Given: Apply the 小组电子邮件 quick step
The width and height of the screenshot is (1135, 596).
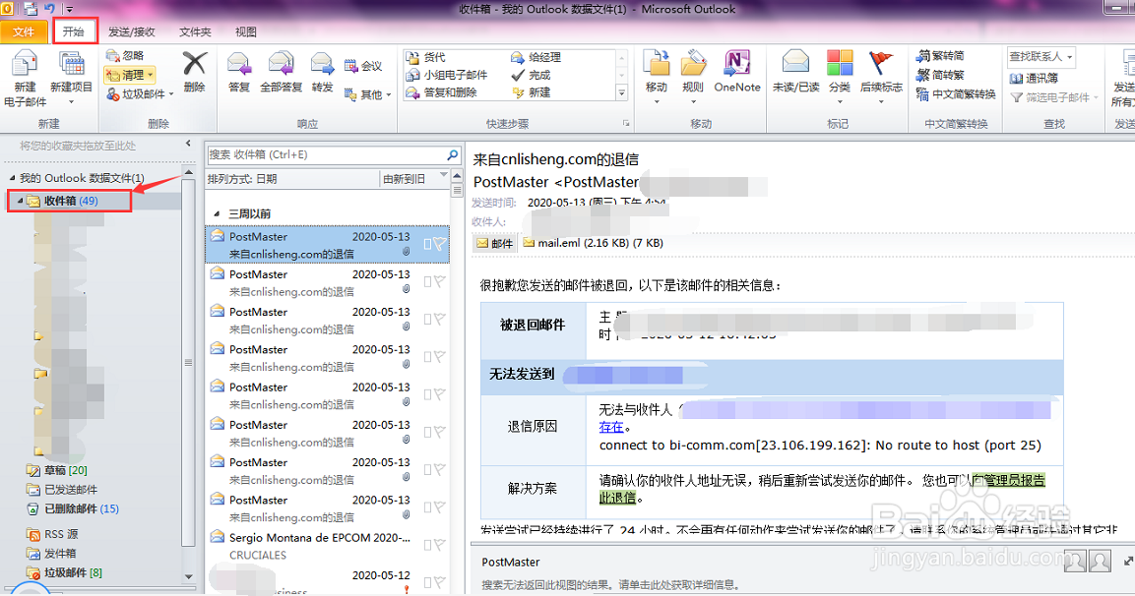Looking at the screenshot, I should tap(447, 75).
